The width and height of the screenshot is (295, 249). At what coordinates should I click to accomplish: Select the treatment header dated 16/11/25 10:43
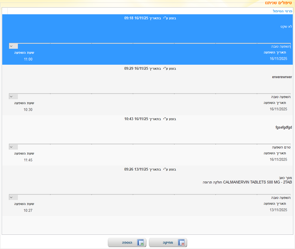click(x=150, y=119)
